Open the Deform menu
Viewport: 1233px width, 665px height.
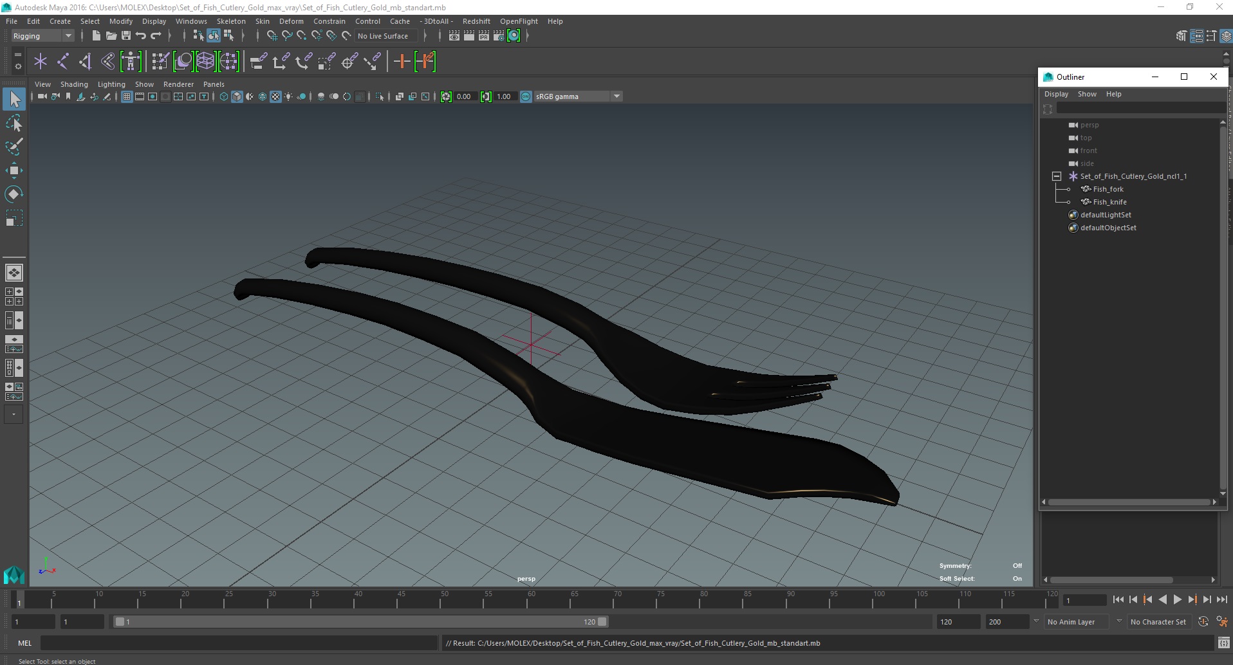click(291, 21)
